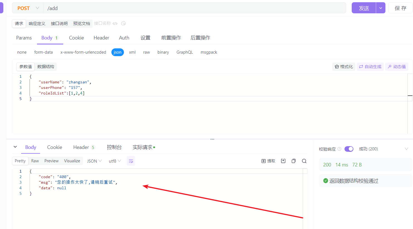Select the json body type
The height and width of the screenshot is (229, 413).
click(118, 52)
